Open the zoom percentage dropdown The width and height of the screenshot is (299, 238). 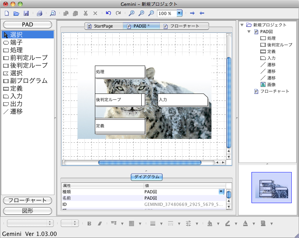coord(179,13)
